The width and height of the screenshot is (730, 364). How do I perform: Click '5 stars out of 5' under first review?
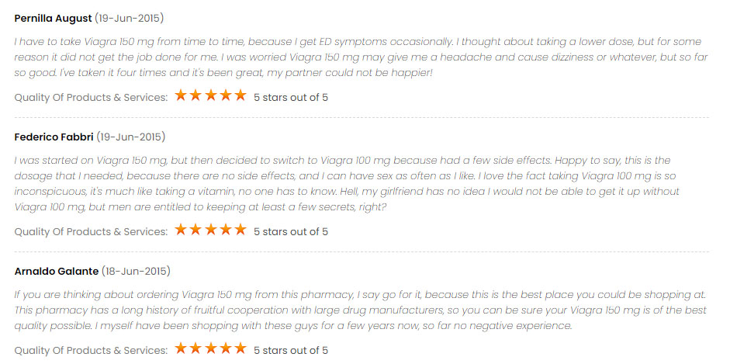pos(290,98)
